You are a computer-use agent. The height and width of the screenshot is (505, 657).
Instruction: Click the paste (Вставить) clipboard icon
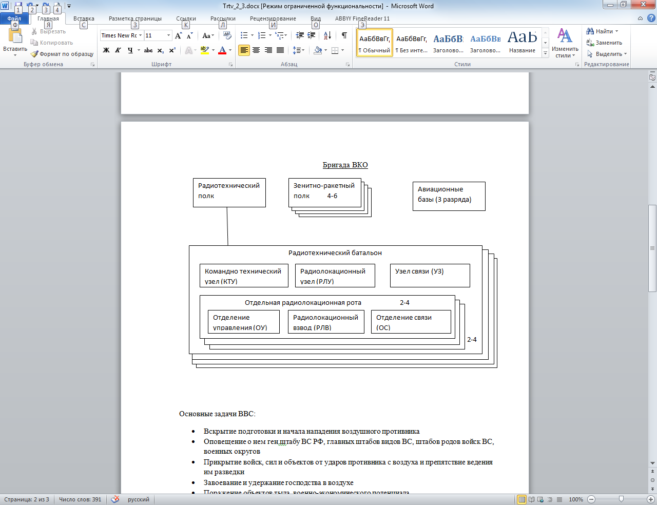coord(15,35)
